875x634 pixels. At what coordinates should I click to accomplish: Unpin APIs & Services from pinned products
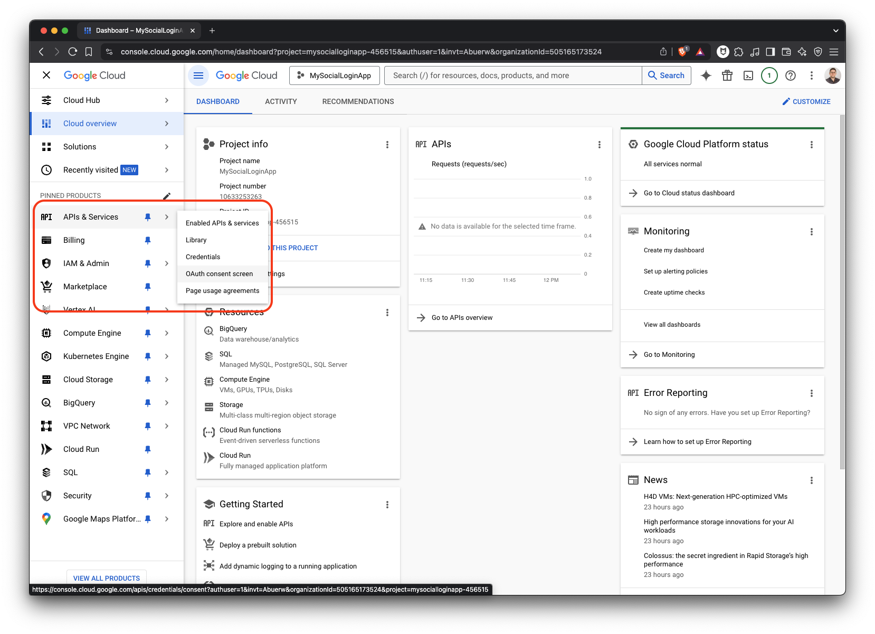[148, 217]
